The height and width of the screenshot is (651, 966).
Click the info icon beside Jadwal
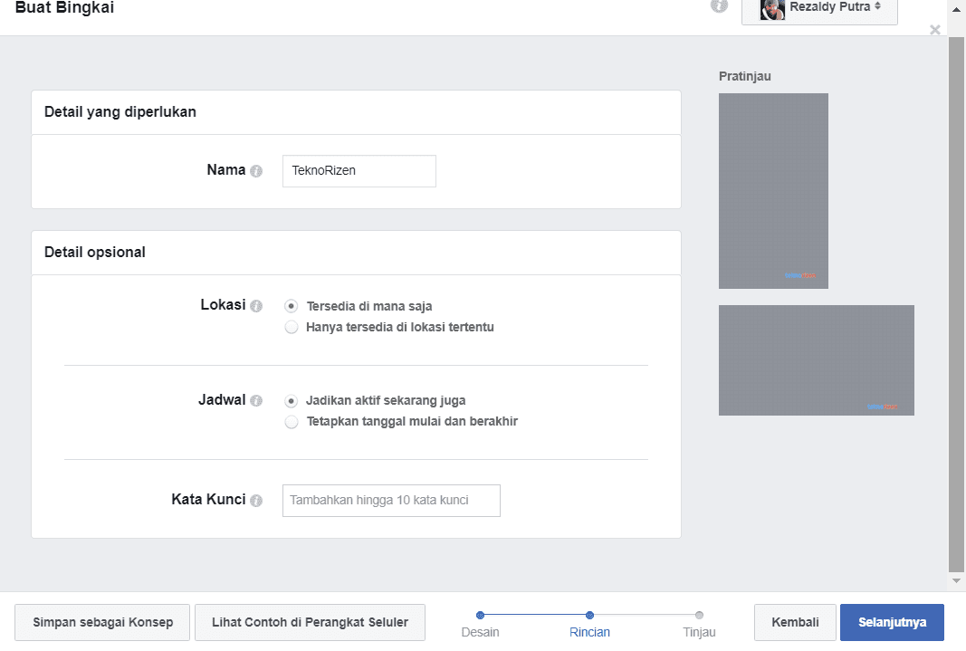click(256, 401)
